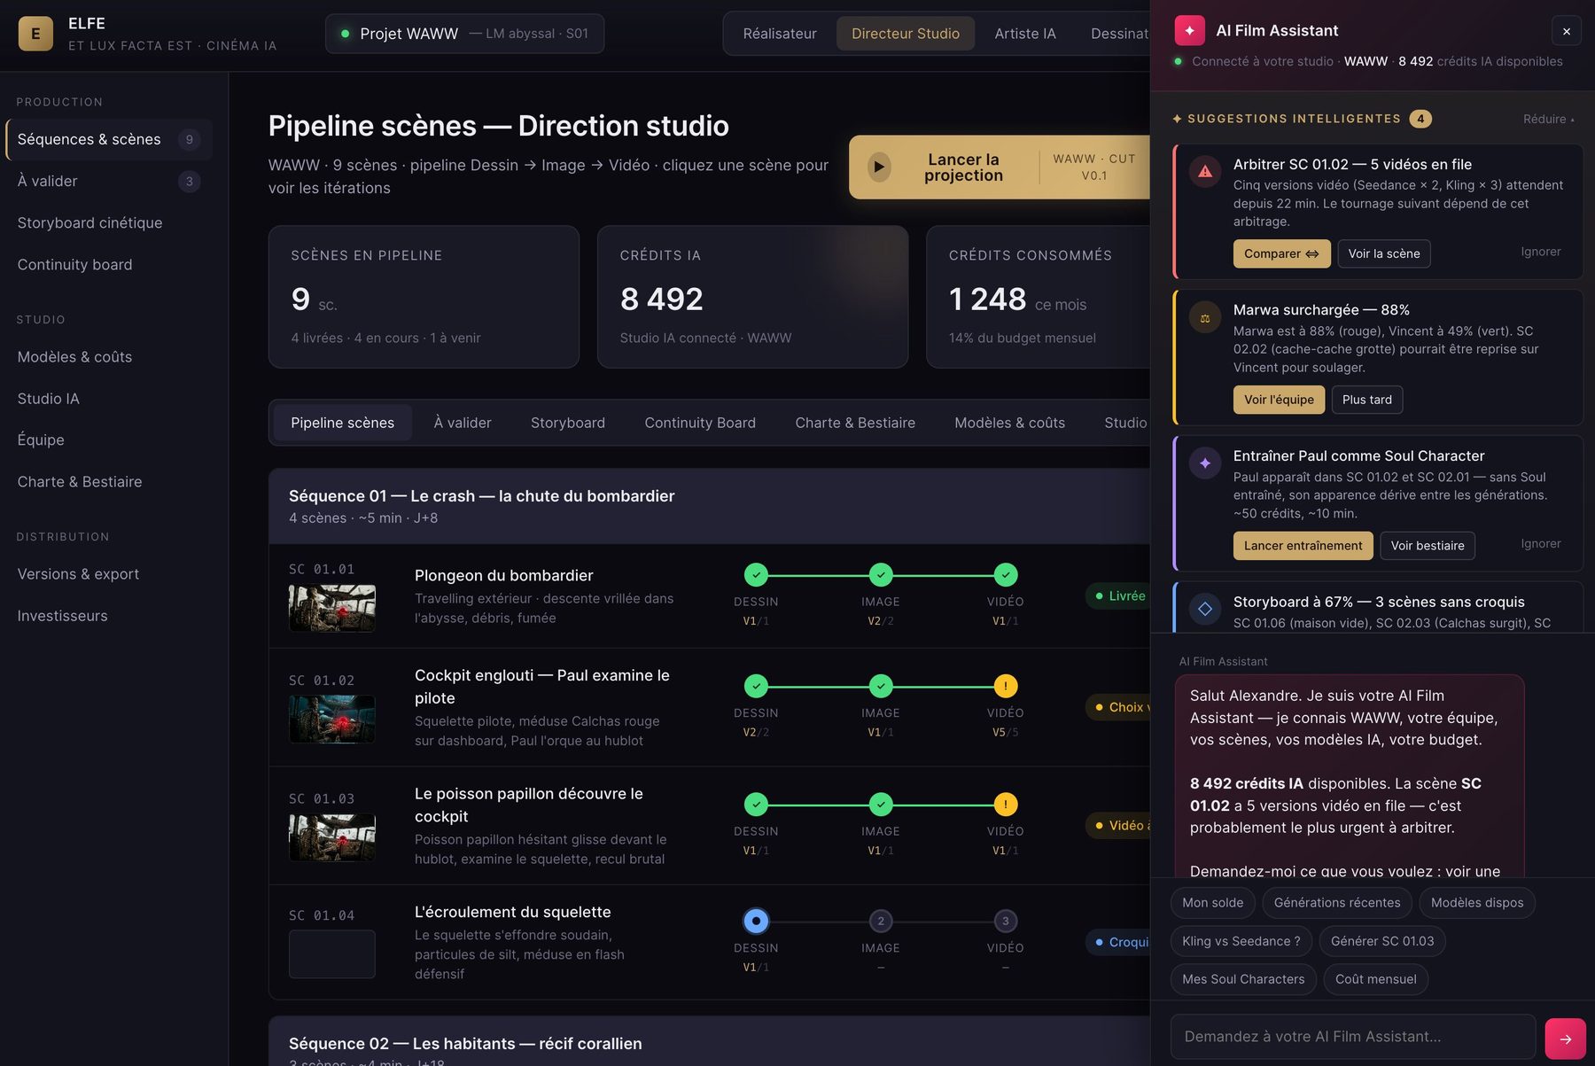Click the purple sparkle icon on Entraîner Paul card

(1205, 463)
